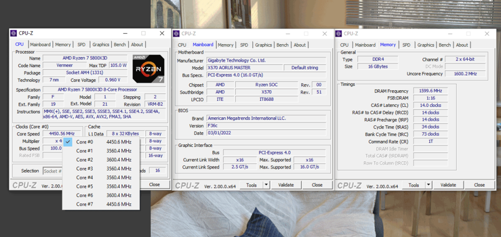Click the Max TDP value 105.0 W
This screenshot has height=237, width=501.
tap(118, 65)
